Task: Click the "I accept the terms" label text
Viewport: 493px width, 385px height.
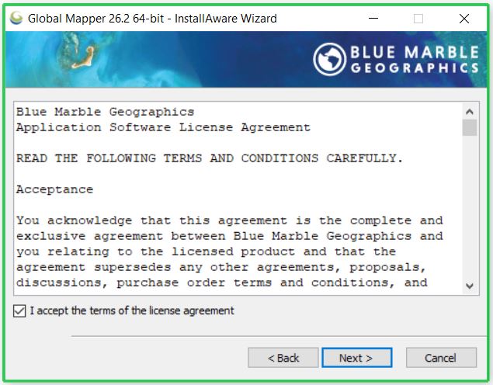Action: [x=131, y=310]
